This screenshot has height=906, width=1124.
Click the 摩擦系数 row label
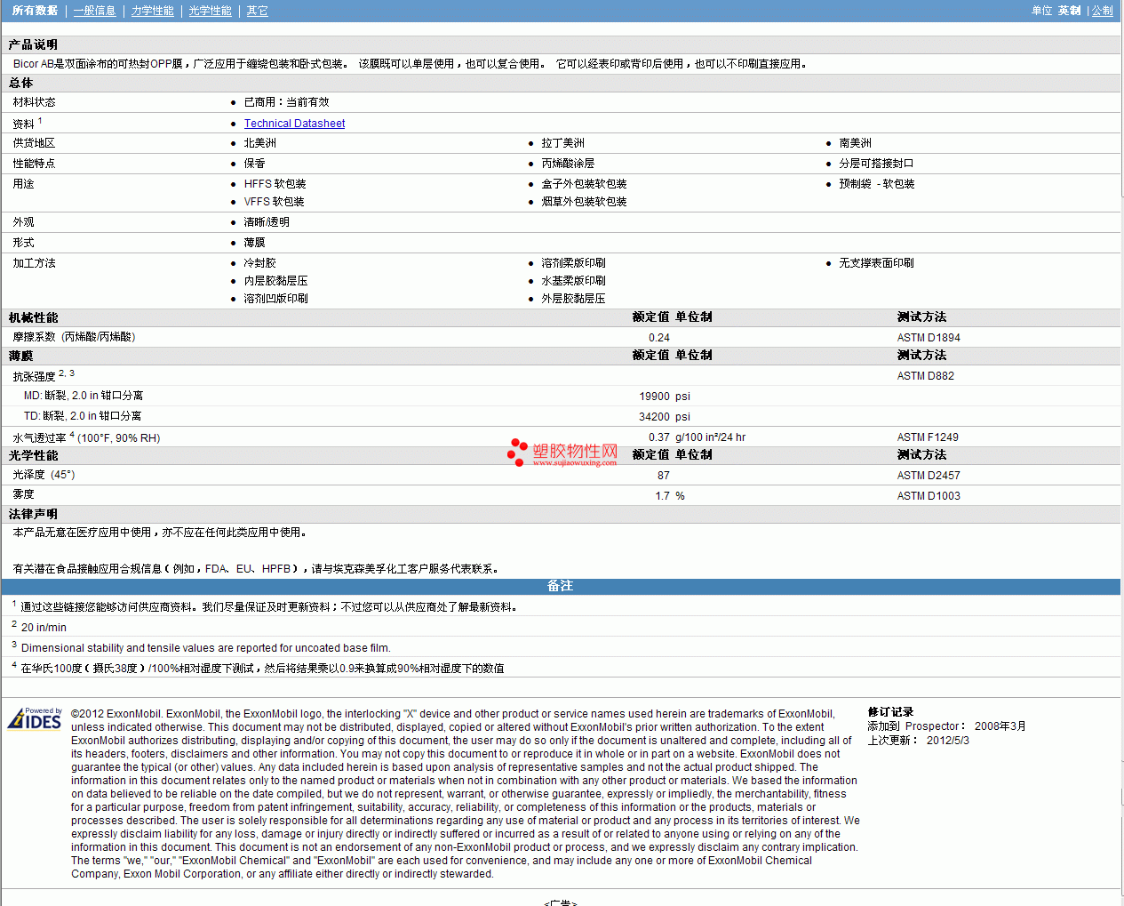pos(75,337)
